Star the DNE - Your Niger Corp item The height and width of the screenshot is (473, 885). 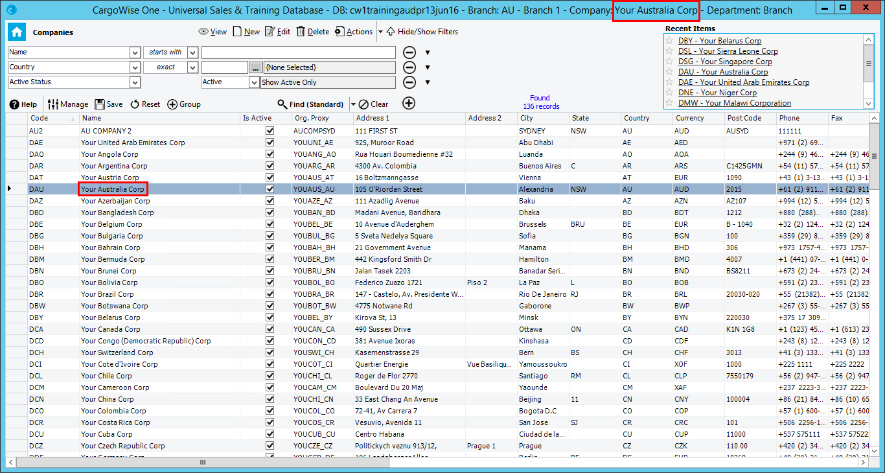coord(670,93)
